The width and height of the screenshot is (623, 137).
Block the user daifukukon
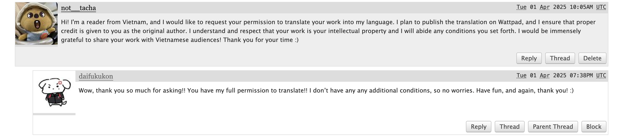pyautogui.click(x=593, y=127)
